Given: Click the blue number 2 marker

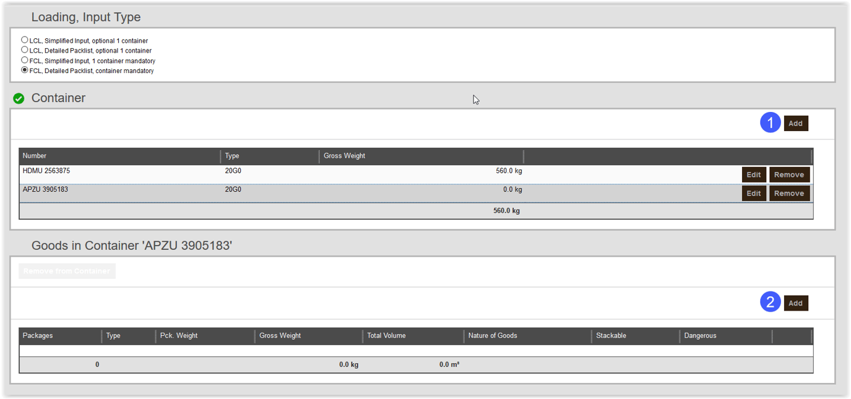Looking at the screenshot, I should pyautogui.click(x=770, y=302).
